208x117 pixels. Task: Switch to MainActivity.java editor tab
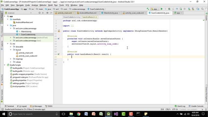(110, 13)
